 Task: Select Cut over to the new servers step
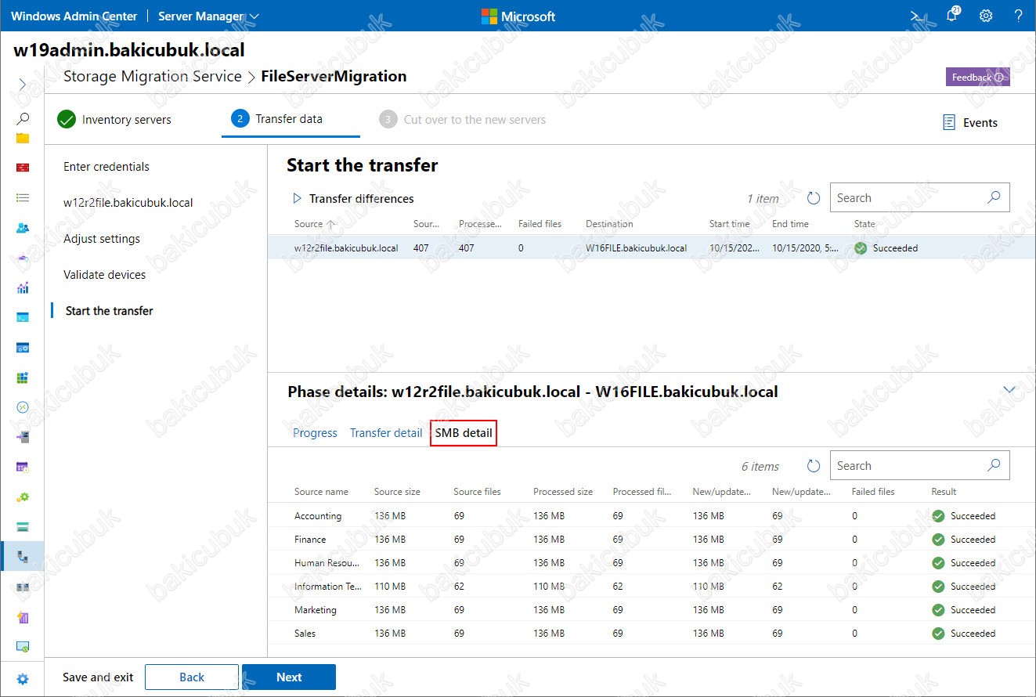[x=462, y=120]
